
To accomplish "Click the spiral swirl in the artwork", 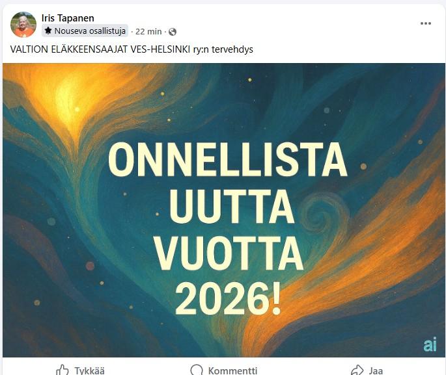I will (324, 214).
